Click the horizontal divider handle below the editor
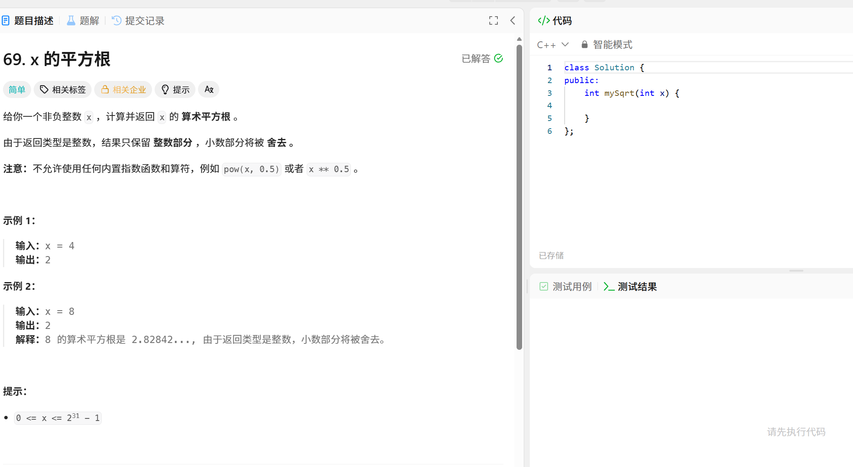 point(796,271)
